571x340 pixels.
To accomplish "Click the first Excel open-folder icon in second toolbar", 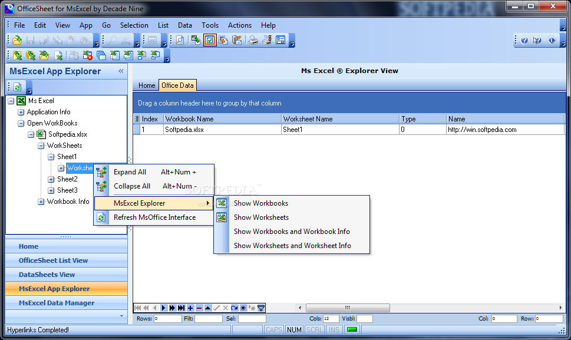I will [x=18, y=55].
